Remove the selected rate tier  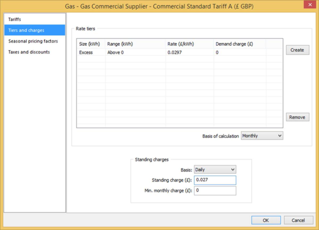pyautogui.click(x=297, y=117)
